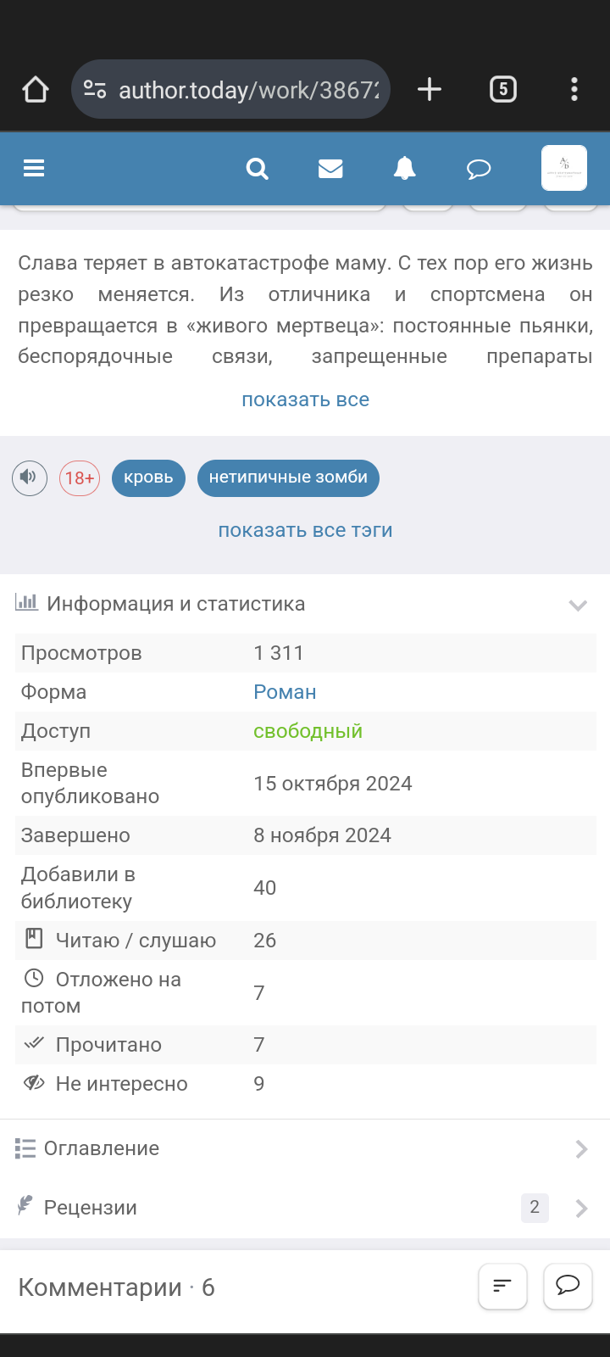Show all tags via "показать все тэги"
610x1357 pixels.
305,530
